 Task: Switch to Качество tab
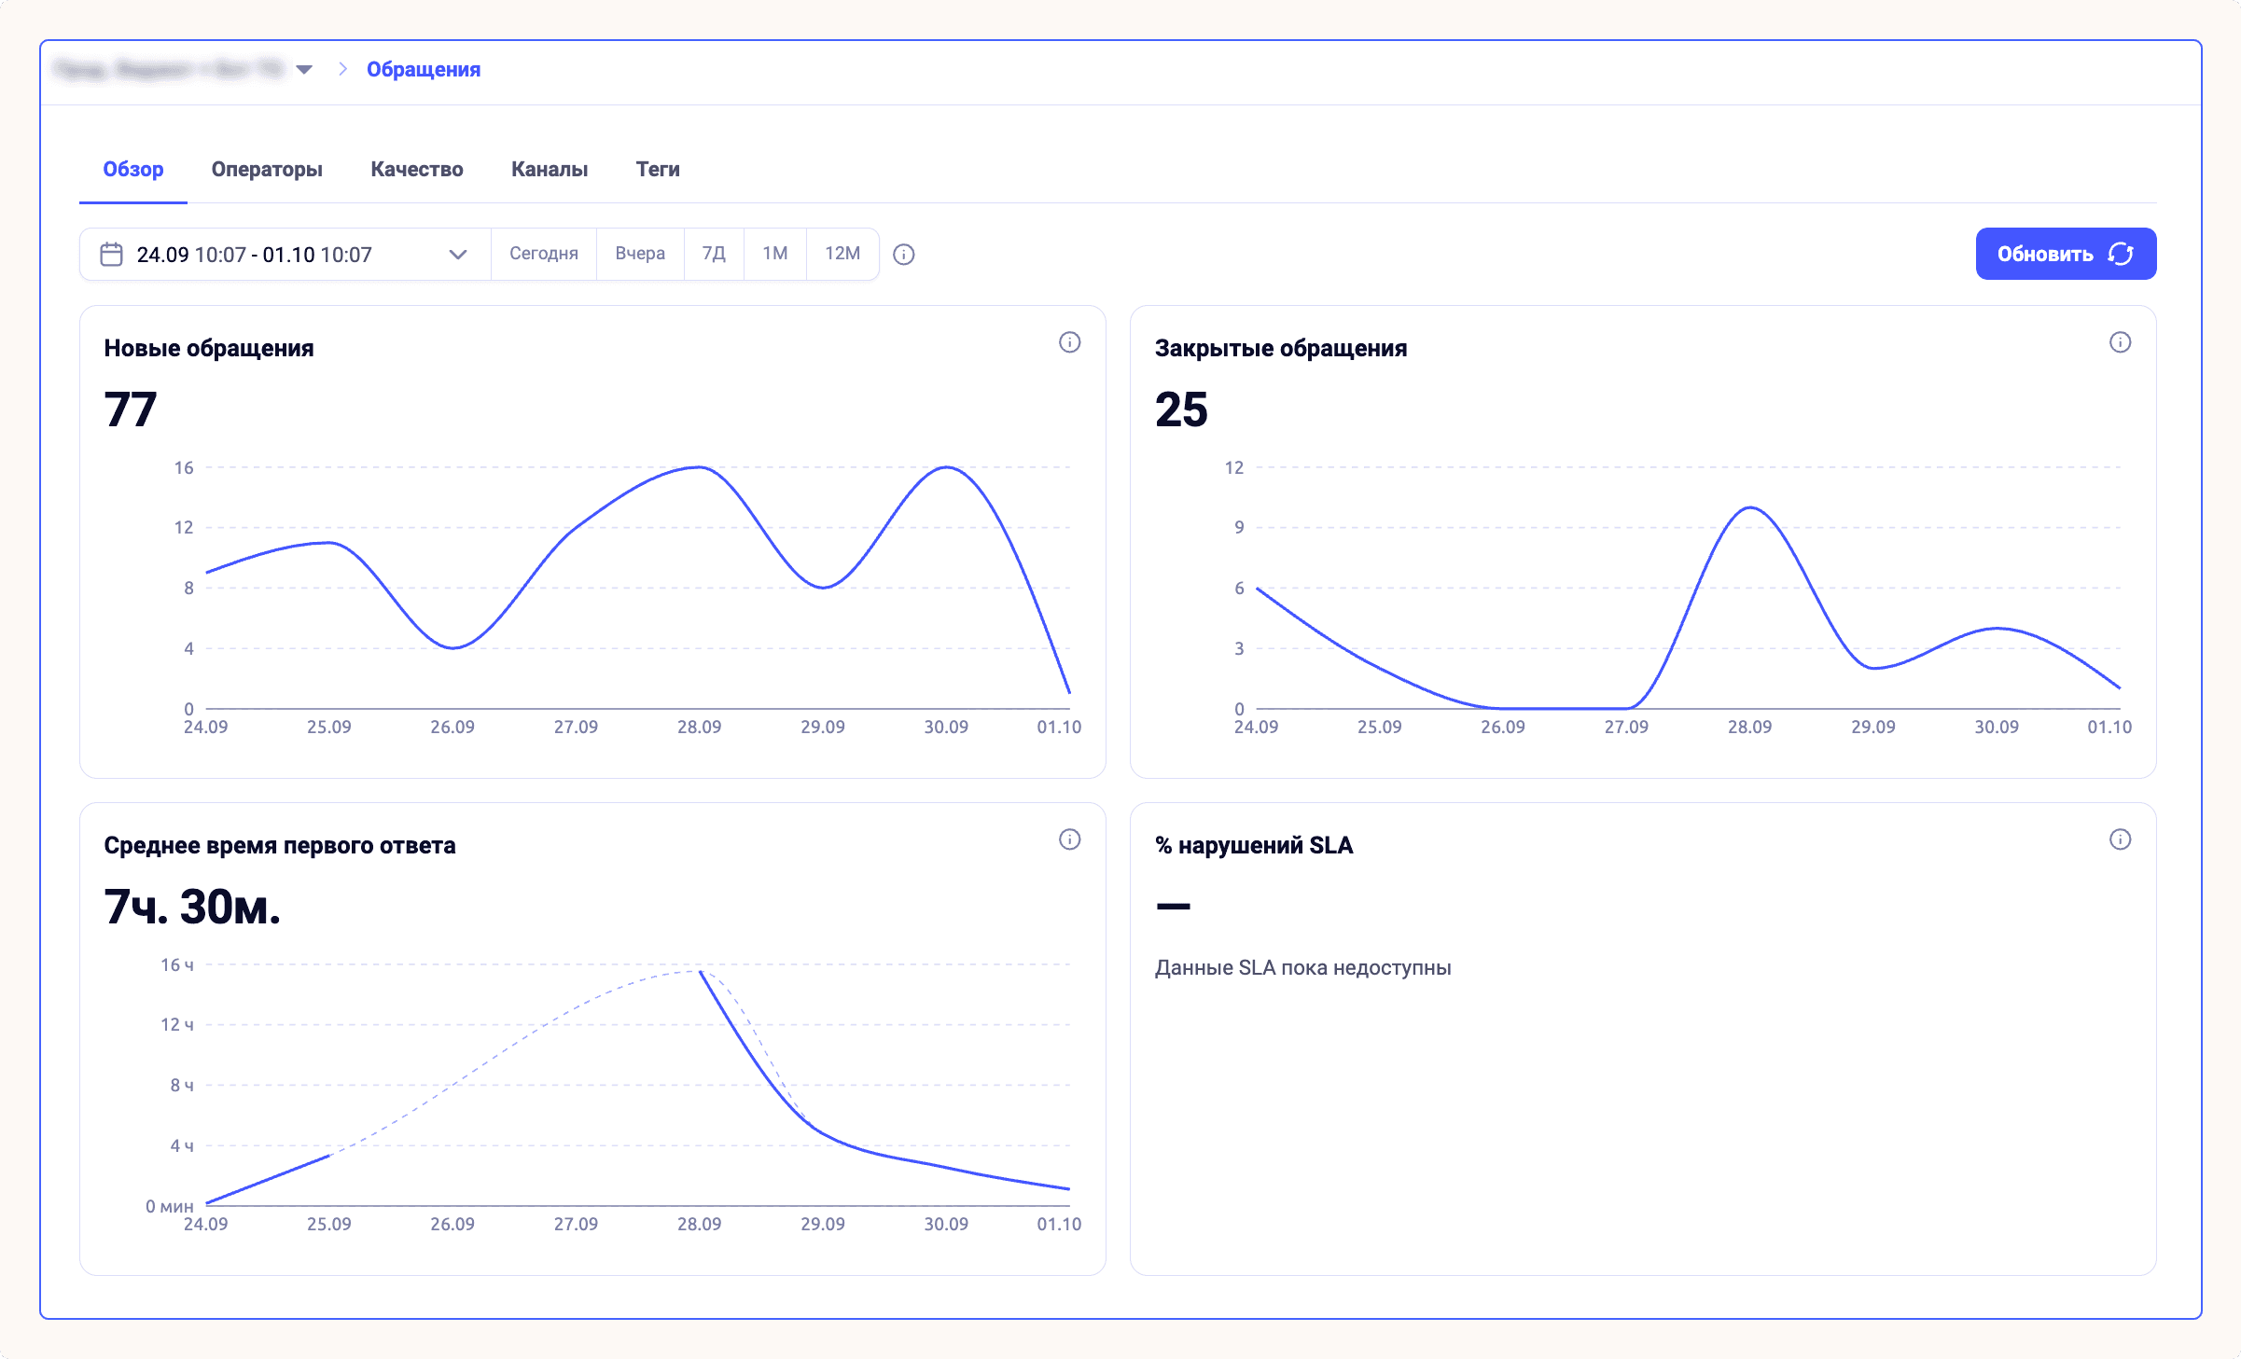pos(417,170)
